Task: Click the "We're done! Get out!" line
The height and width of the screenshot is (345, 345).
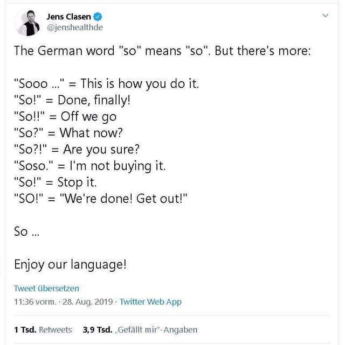Action: pos(101,198)
